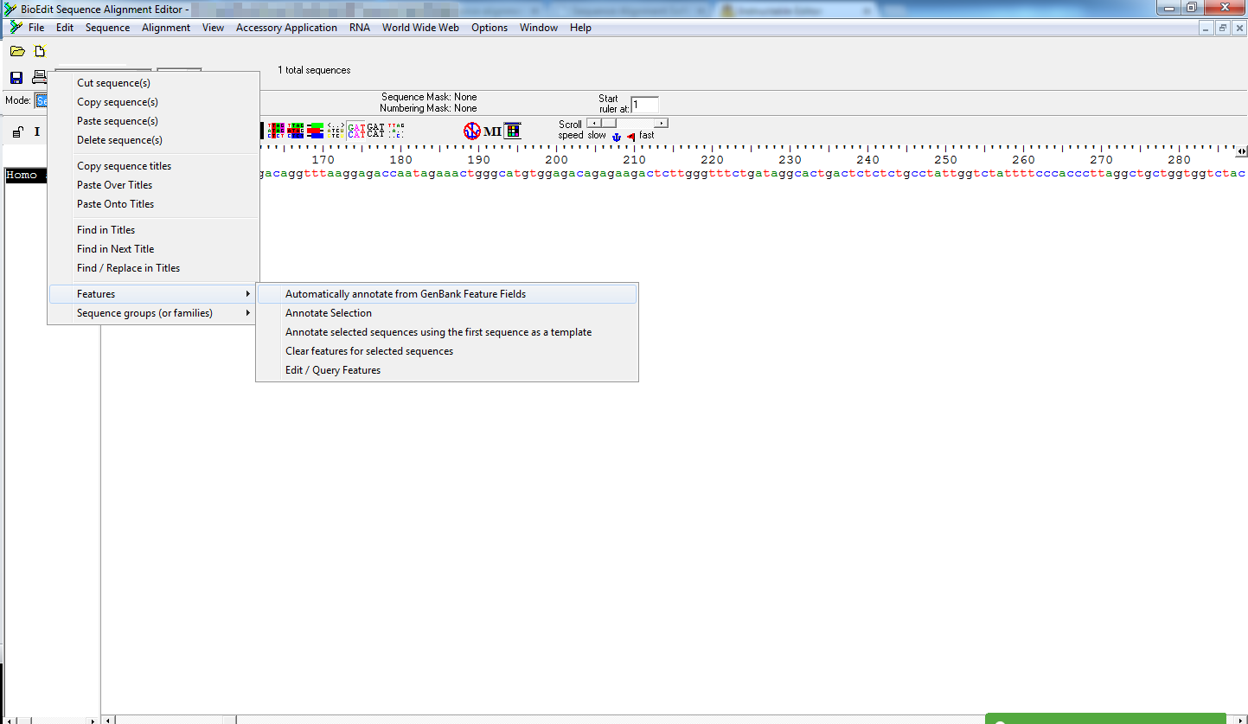Open the Alignment menu

(x=166, y=28)
